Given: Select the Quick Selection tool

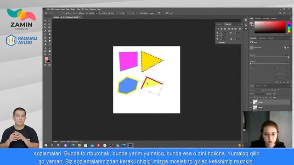Looking at the screenshot, I should click(x=50, y=24).
